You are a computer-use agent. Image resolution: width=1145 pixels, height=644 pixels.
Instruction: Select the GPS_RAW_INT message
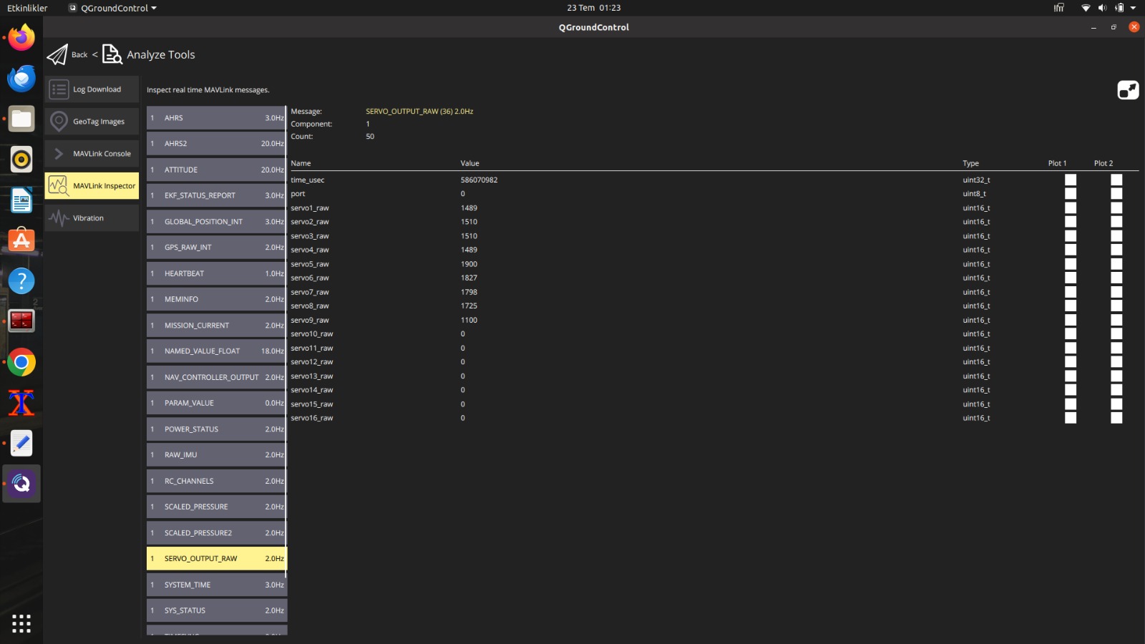point(215,248)
